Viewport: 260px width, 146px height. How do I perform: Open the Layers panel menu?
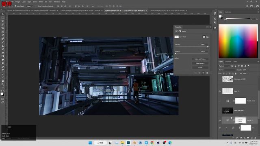[x=258, y=62]
